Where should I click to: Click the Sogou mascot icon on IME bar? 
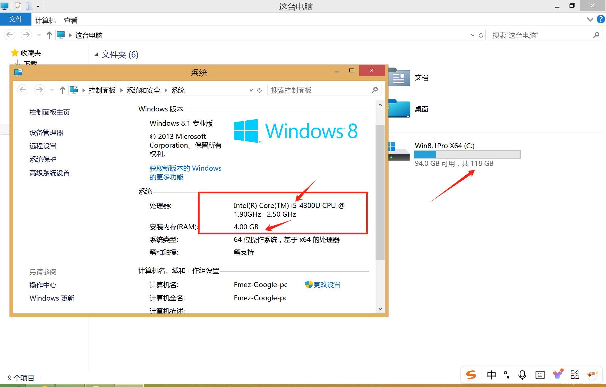(592, 375)
